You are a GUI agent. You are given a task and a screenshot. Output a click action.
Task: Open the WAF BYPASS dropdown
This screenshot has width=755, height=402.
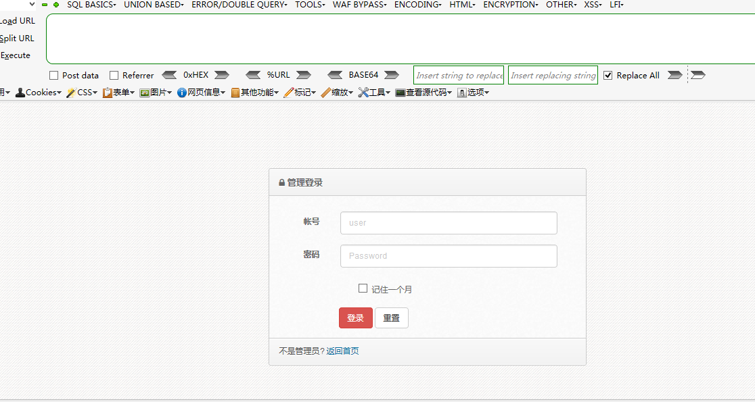[360, 5]
